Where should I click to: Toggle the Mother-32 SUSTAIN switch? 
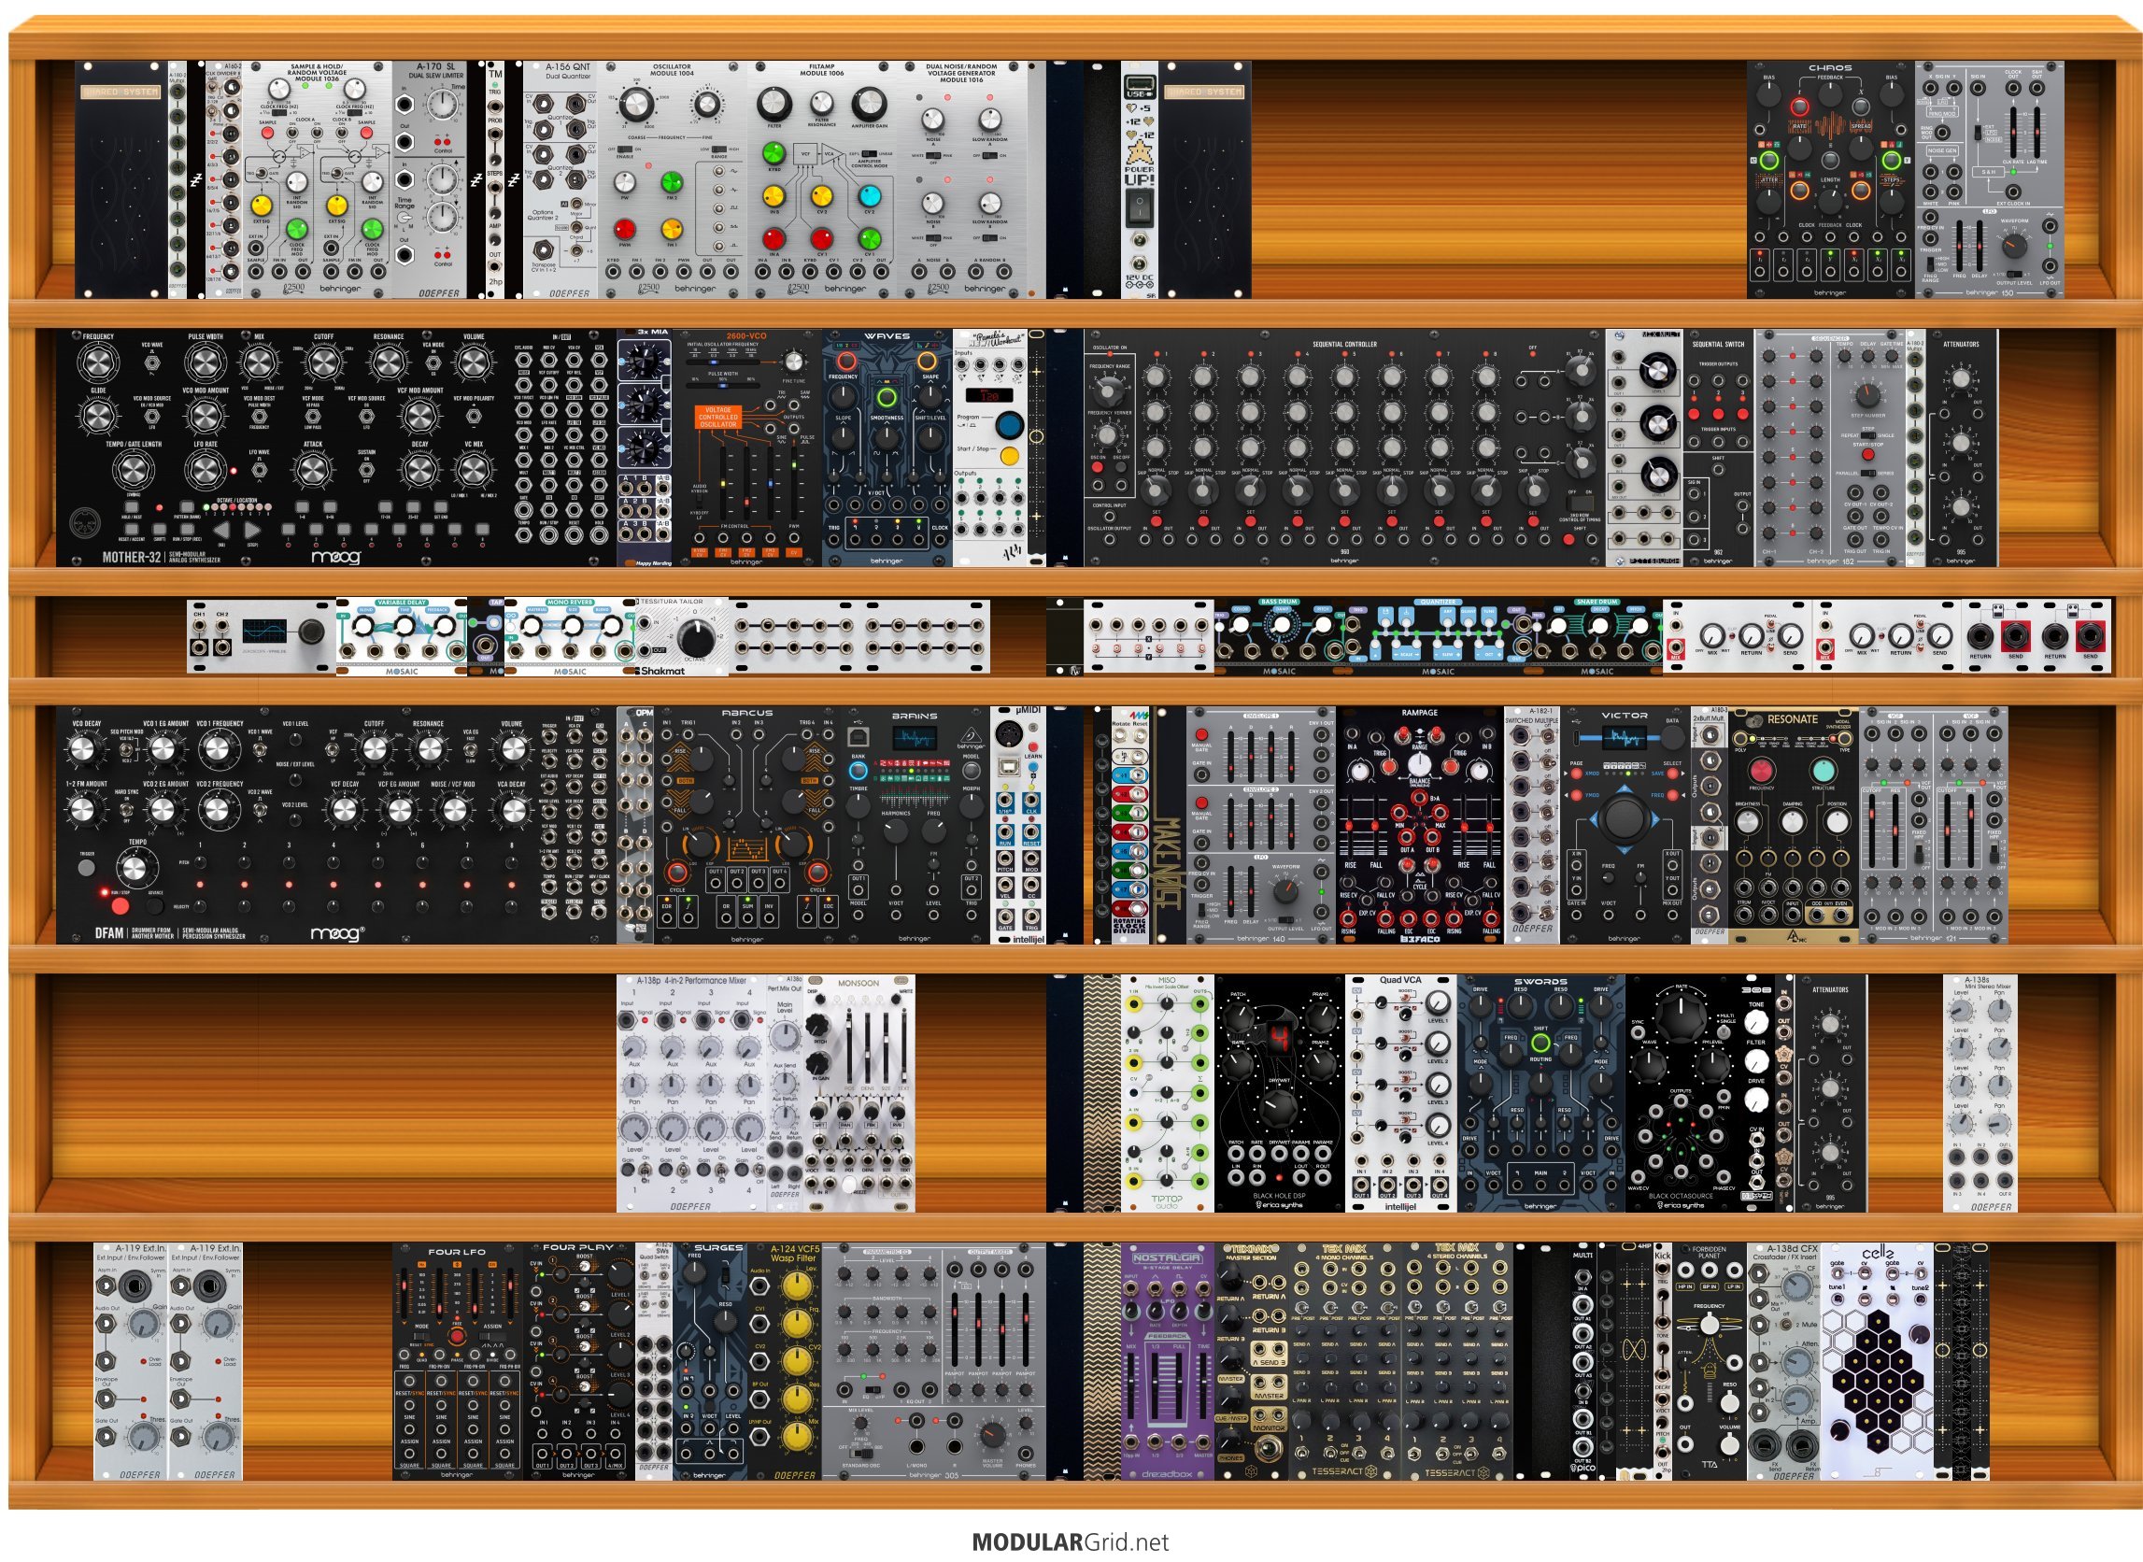point(367,469)
